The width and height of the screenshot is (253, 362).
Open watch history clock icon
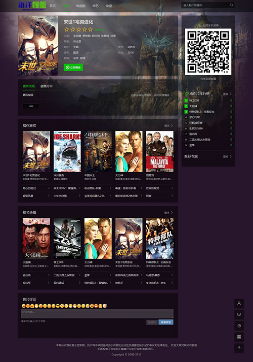(x=239, y=326)
